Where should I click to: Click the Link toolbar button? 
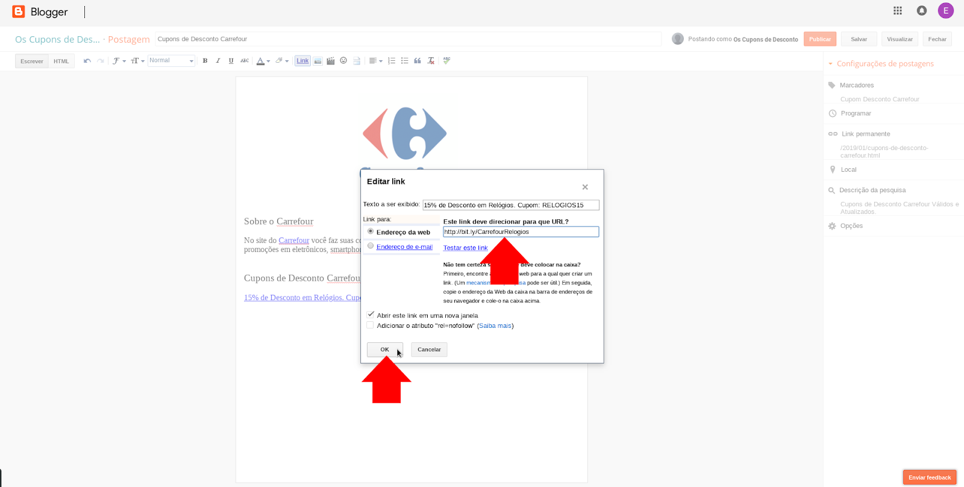pos(302,61)
